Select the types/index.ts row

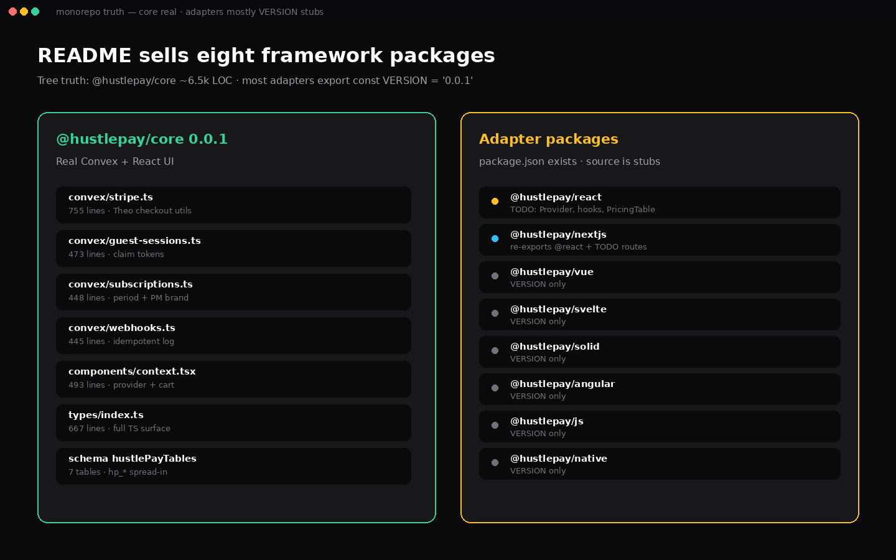[x=233, y=422]
